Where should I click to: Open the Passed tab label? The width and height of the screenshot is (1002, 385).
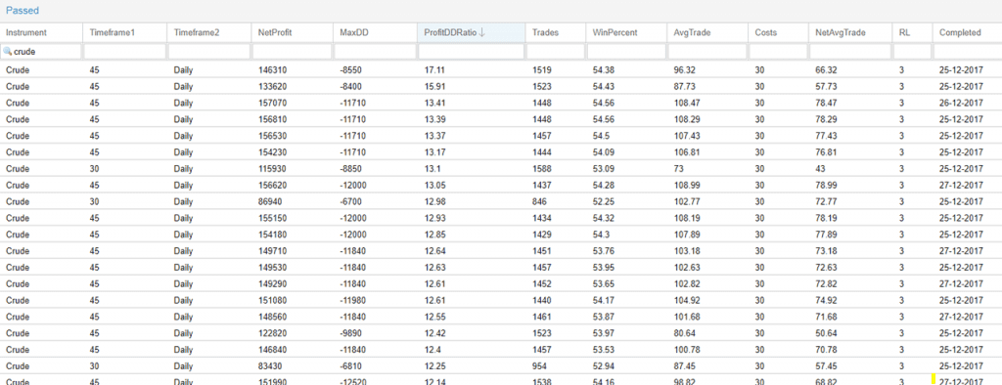[x=23, y=11]
